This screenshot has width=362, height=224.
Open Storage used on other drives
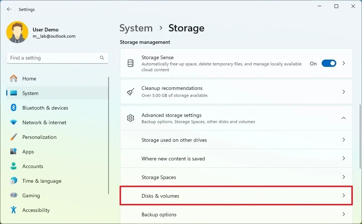(x=236, y=140)
